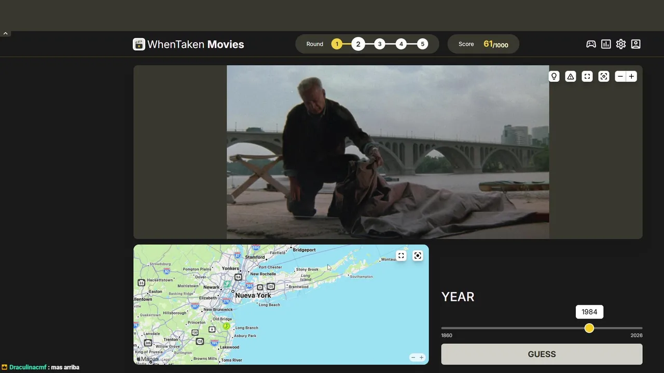Open the settings gear icon
This screenshot has height=373, width=664.
click(621, 44)
